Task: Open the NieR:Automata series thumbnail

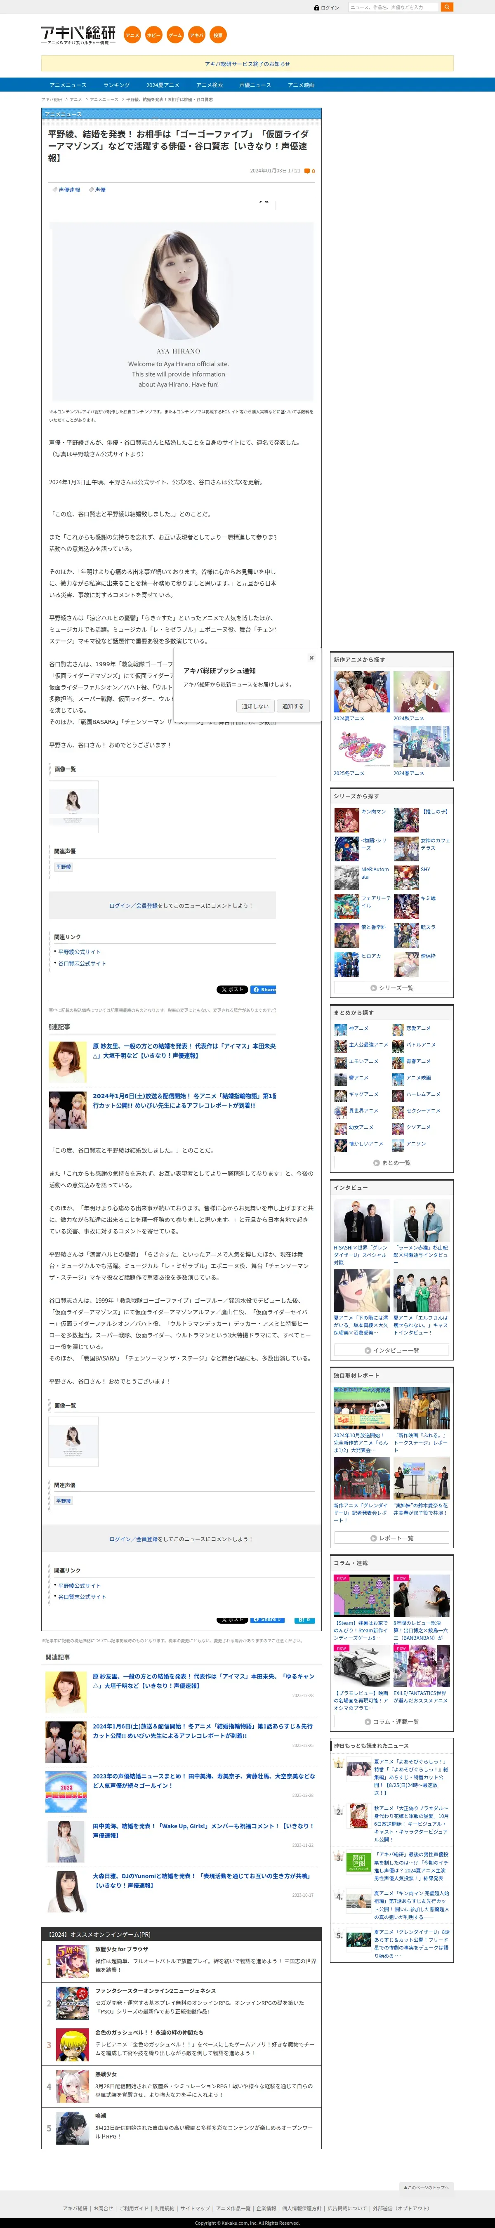Action: pos(347,877)
